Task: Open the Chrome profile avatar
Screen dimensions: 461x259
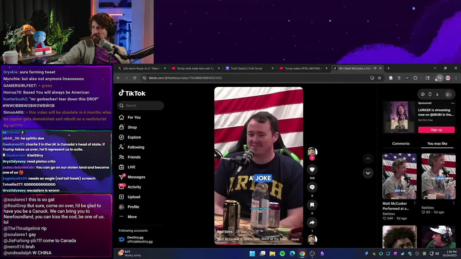Action: point(448,78)
